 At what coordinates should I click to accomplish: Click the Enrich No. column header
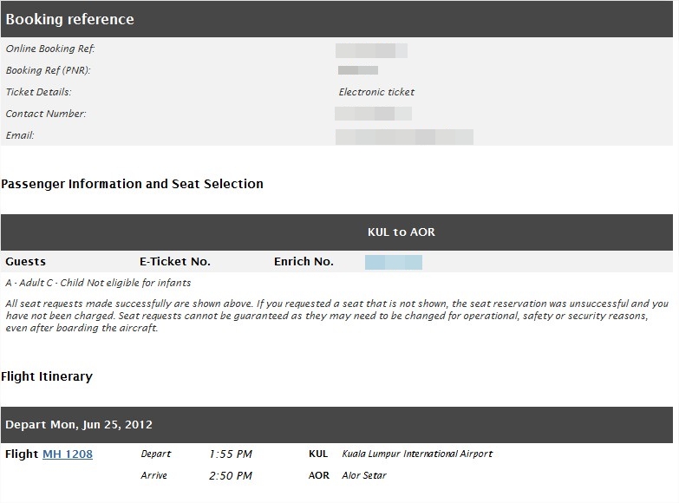[x=304, y=262]
